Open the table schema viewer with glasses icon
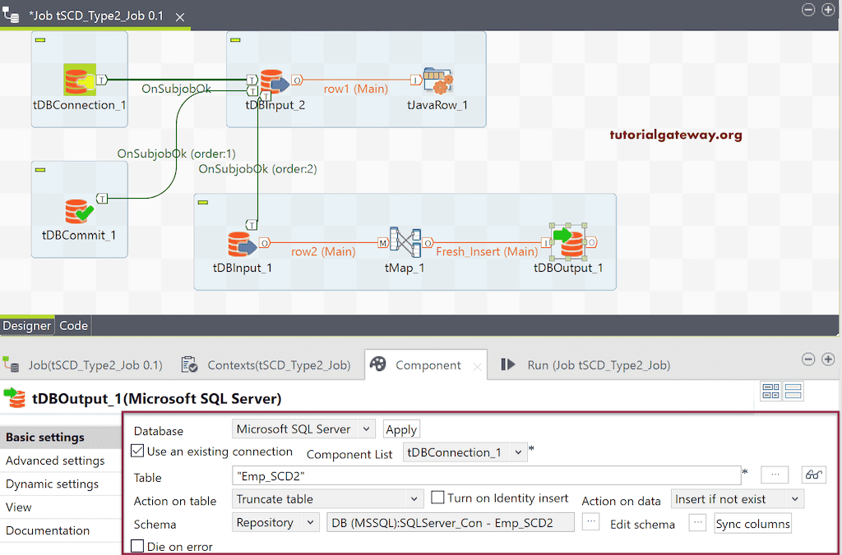842x555 pixels. 813,475
